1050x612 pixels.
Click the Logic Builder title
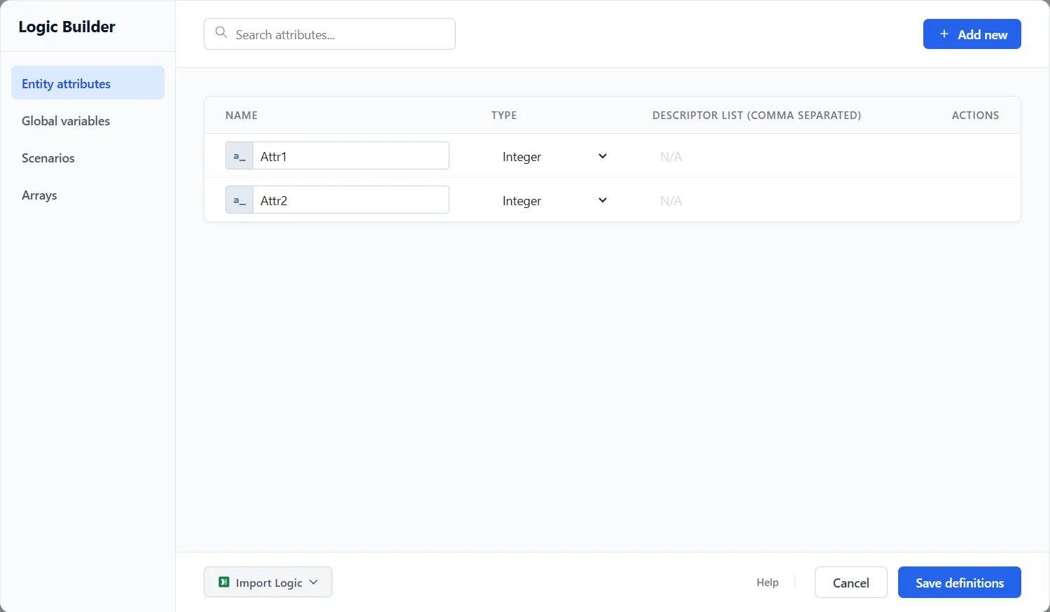point(66,27)
